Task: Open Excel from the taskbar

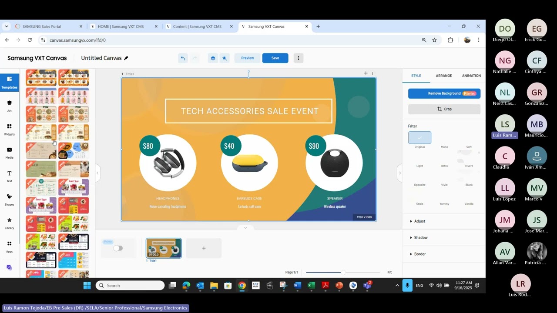Action: pos(311,286)
